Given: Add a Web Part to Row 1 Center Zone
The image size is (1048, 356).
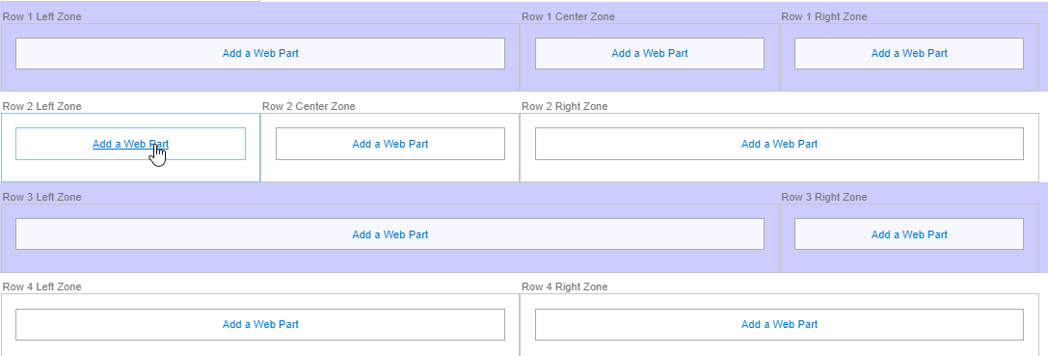Looking at the screenshot, I should click(650, 53).
